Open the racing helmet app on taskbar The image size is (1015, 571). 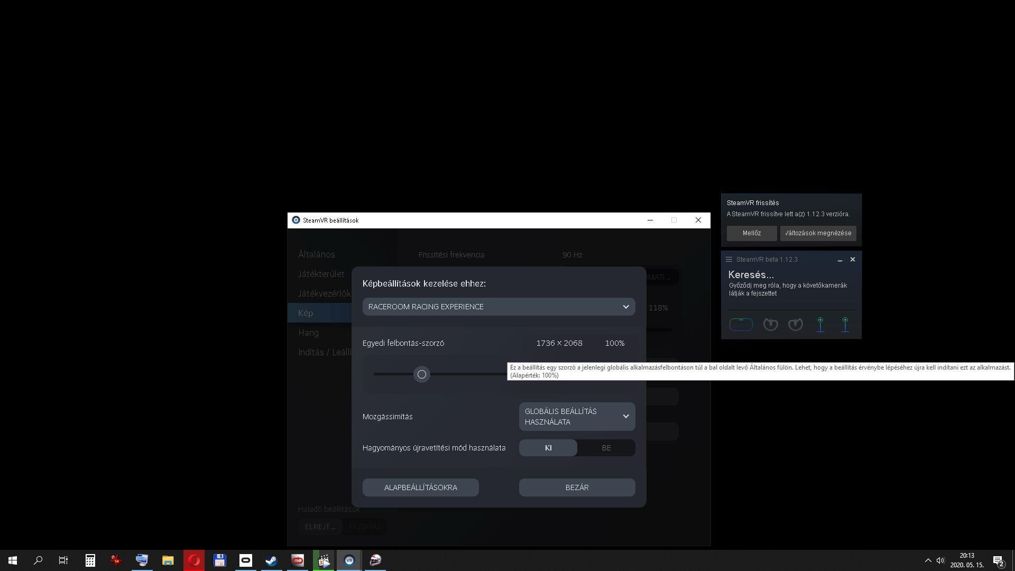click(375, 560)
